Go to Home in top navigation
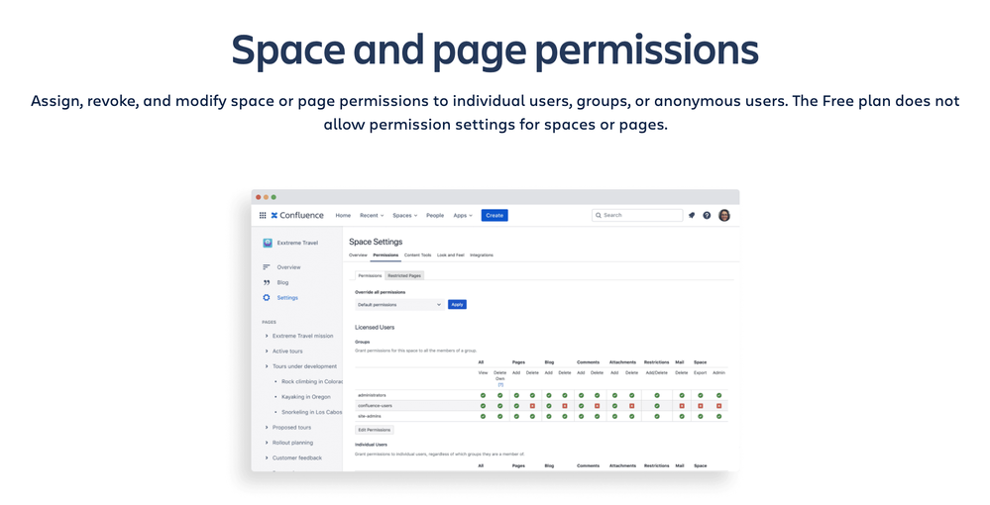This screenshot has height=505, width=990. click(x=343, y=215)
